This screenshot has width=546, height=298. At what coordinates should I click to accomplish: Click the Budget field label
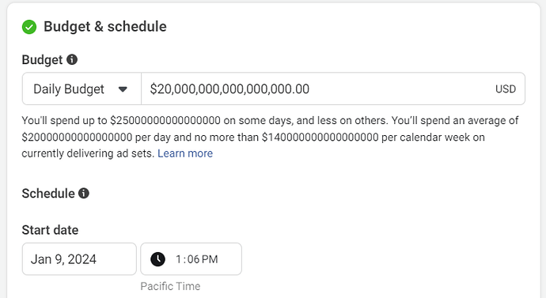tap(42, 60)
